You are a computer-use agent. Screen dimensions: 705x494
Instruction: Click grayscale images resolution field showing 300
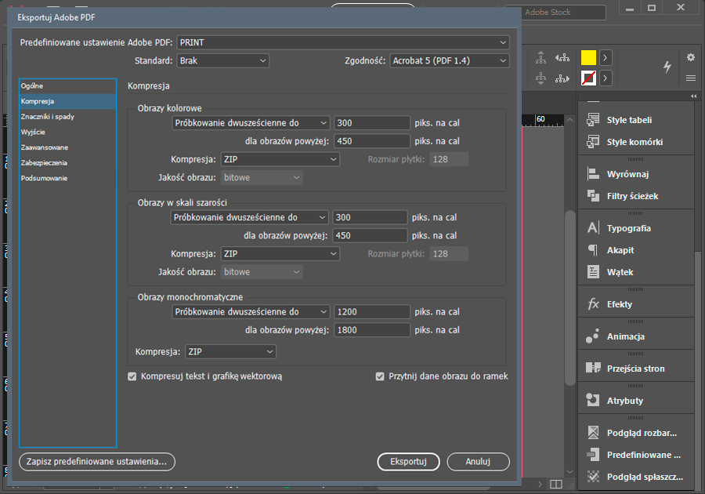tap(370, 217)
